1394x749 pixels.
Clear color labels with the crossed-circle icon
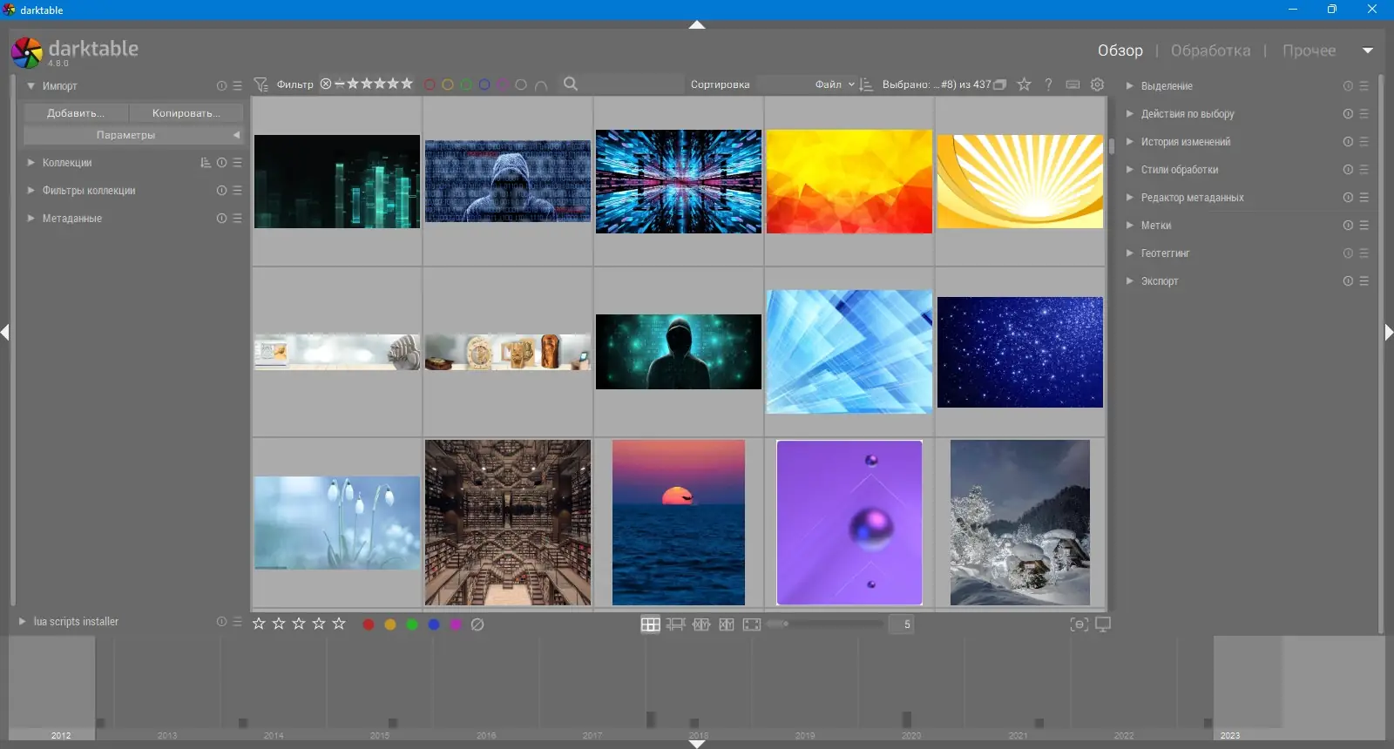[477, 624]
